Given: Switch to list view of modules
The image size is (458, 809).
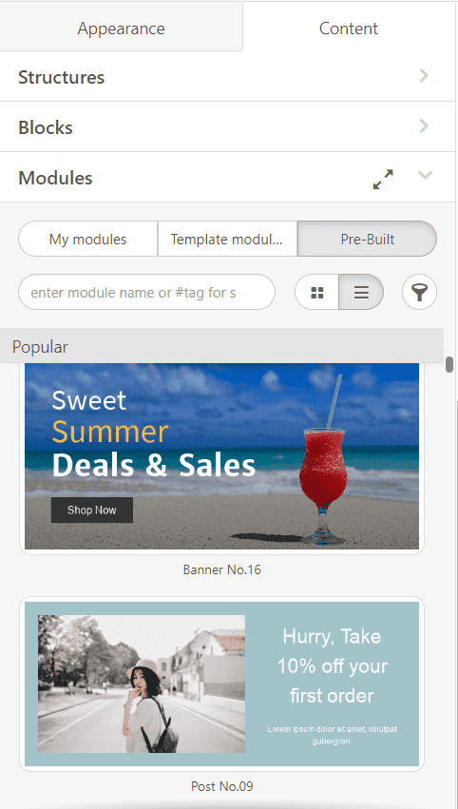Looking at the screenshot, I should (361, 293).
